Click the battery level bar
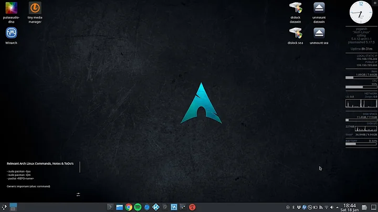The width and height of the screenshot is (378, 212). click(x=361, y=144)
